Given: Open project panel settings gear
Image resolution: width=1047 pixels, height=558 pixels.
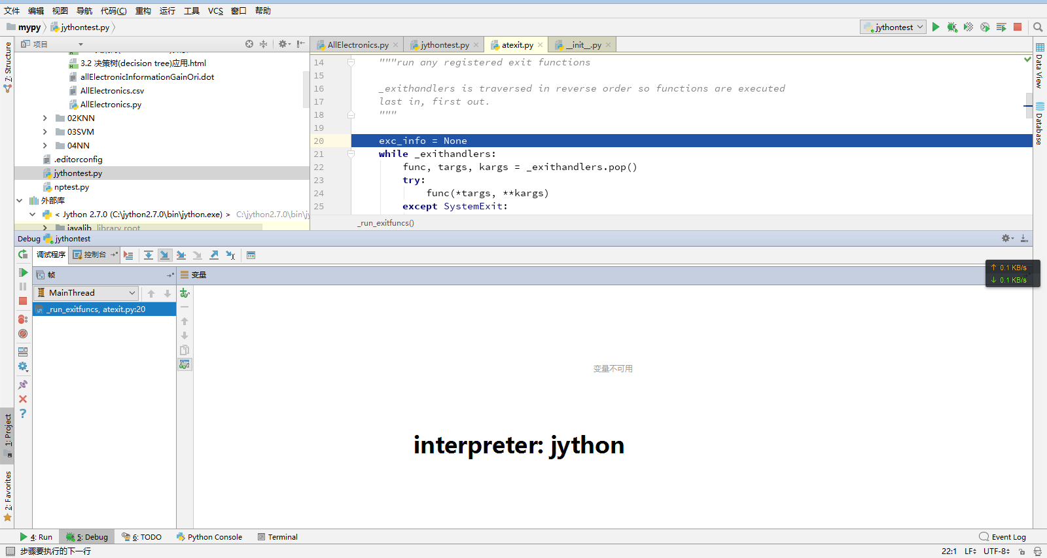Looking at the screenshot, I should pyautogui.click(x=284, y=44).
